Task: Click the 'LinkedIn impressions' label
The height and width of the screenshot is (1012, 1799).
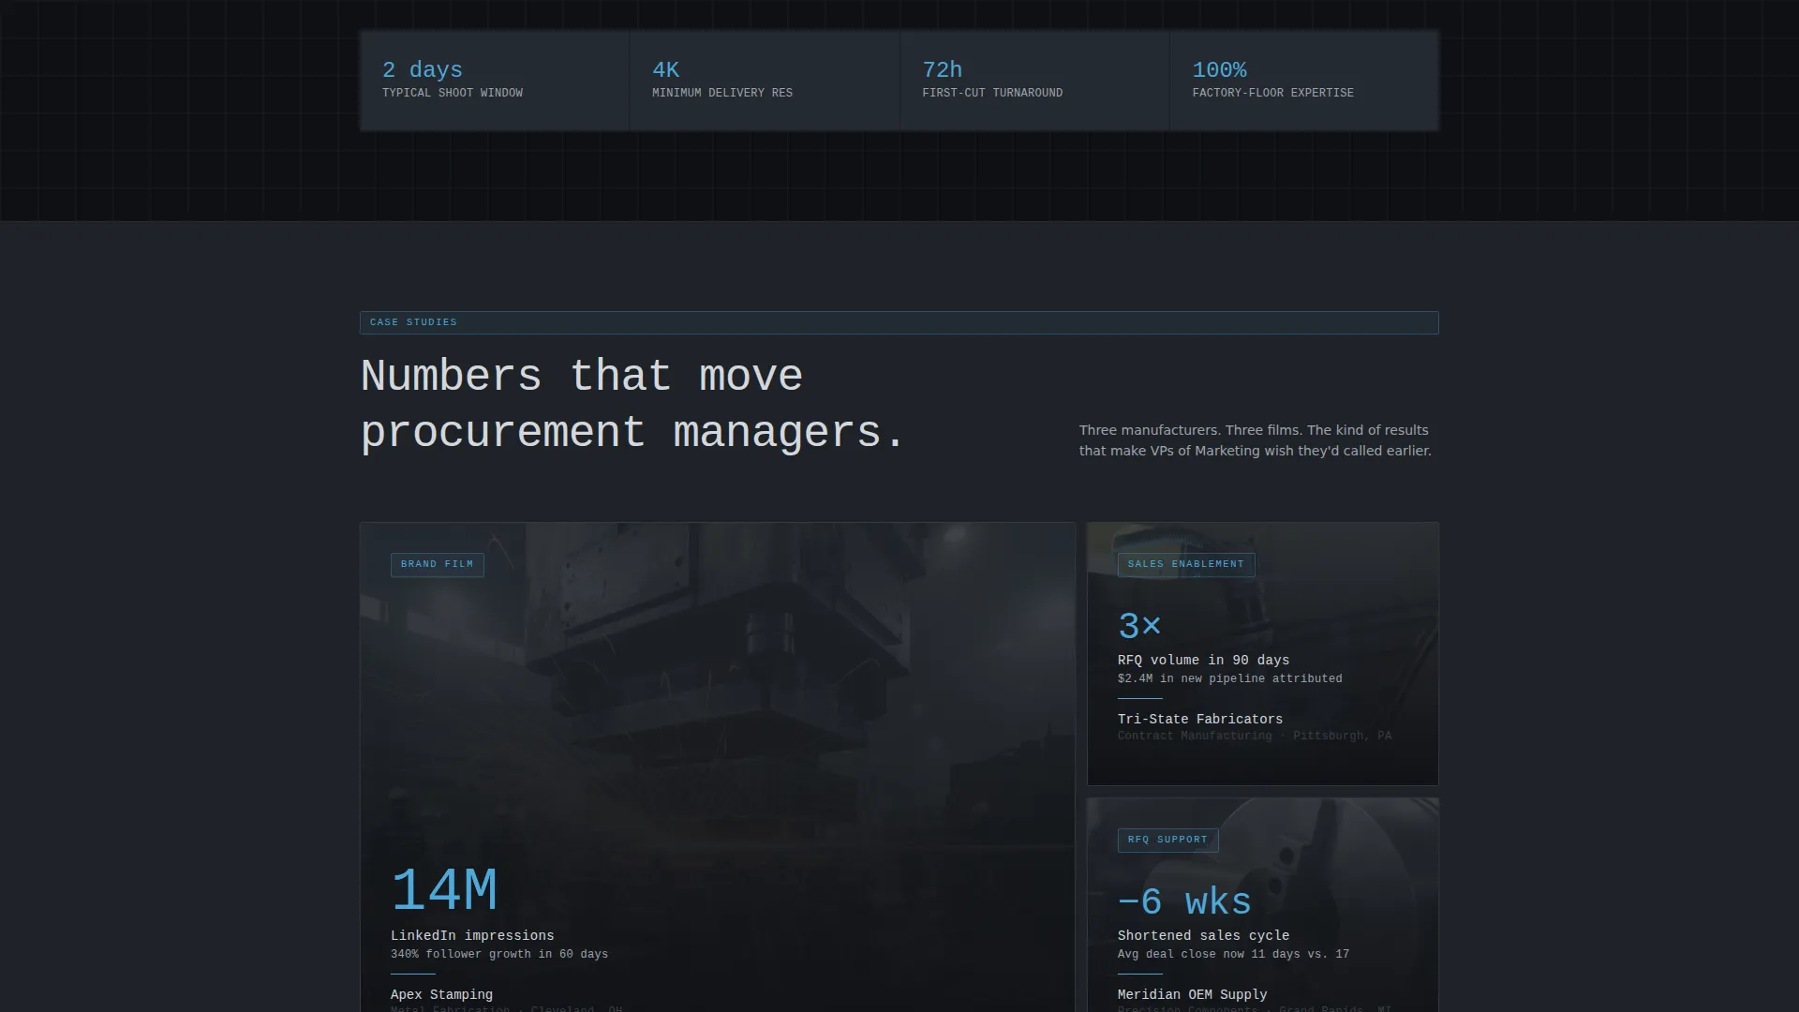Action: coord(472,935)
